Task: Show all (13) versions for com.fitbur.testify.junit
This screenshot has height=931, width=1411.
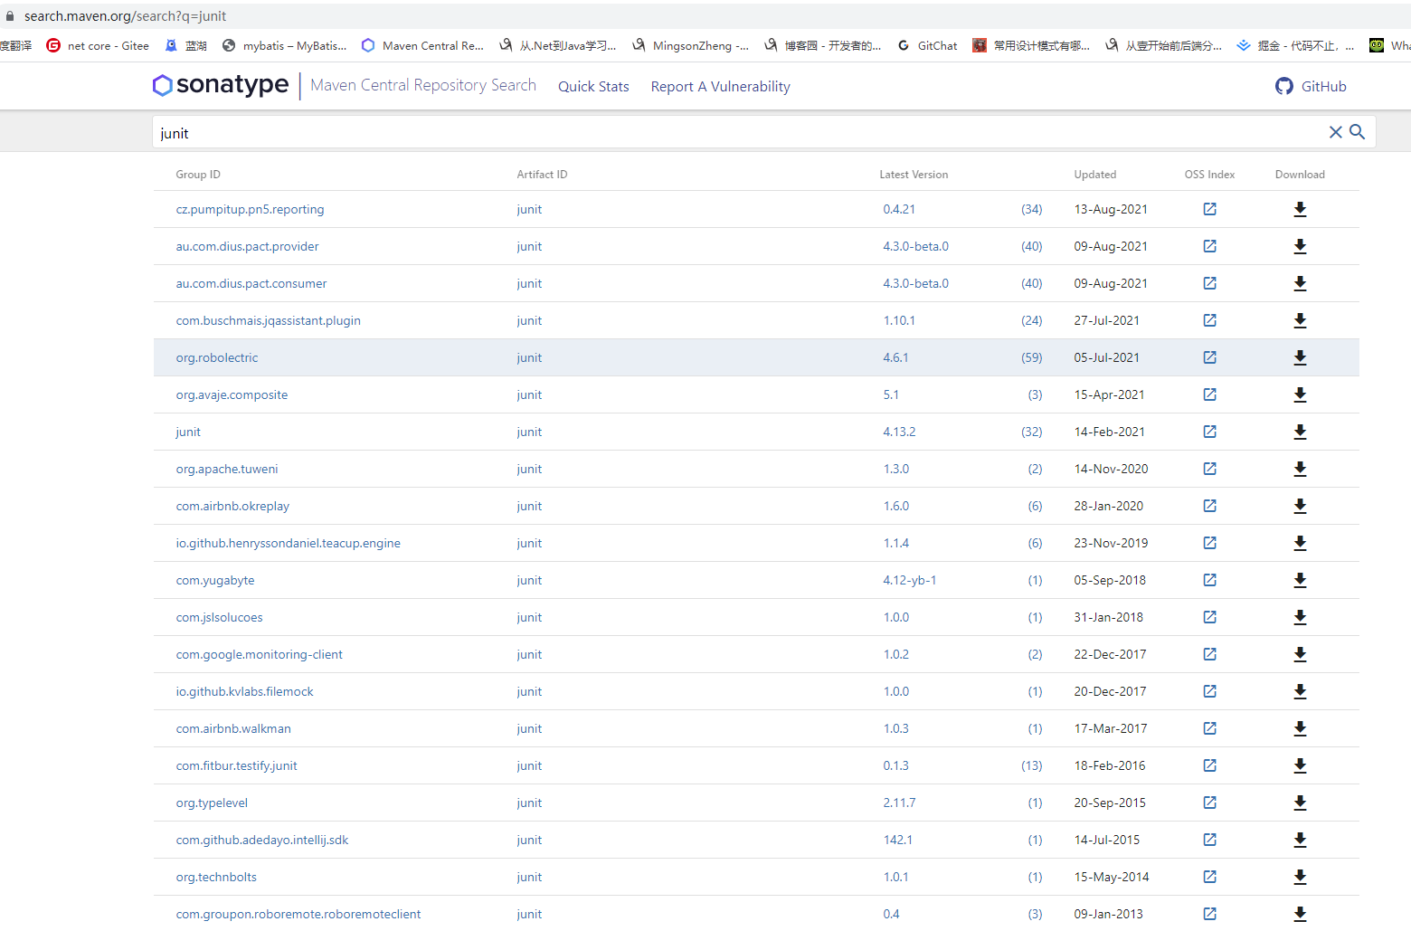Action: coord(1032,765)
